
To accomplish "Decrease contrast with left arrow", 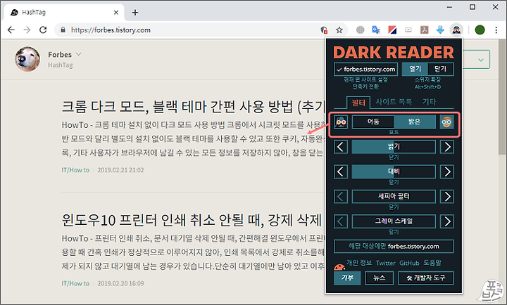I will click(x=341, y=171).
